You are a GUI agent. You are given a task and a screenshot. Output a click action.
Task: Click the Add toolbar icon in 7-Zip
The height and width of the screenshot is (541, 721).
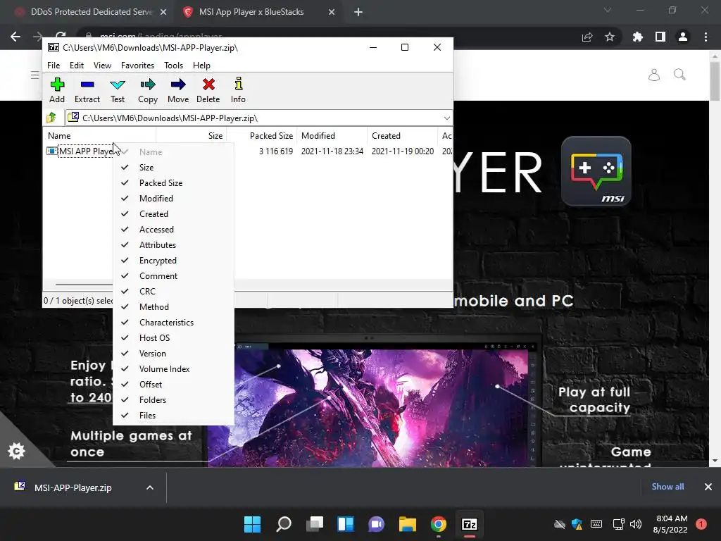pyautogui.click(x=57, y=90)
